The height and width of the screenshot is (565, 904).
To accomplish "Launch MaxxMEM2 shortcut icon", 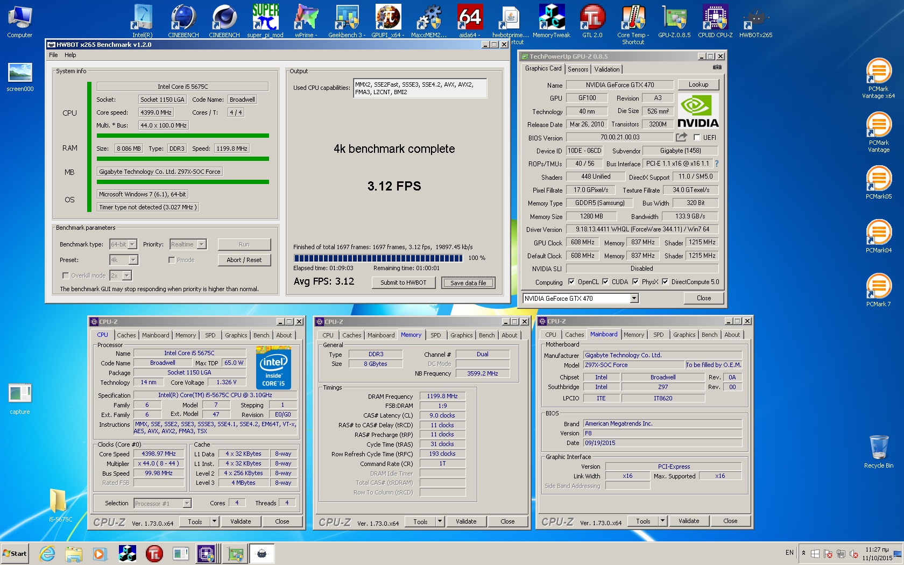I will coord(429,22).
